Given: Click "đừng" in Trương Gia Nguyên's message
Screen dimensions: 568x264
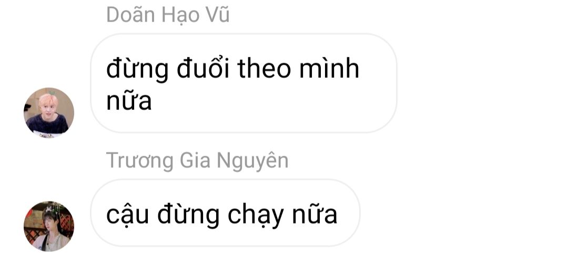Looking at the screenshot, I should (x=188, y=216).
